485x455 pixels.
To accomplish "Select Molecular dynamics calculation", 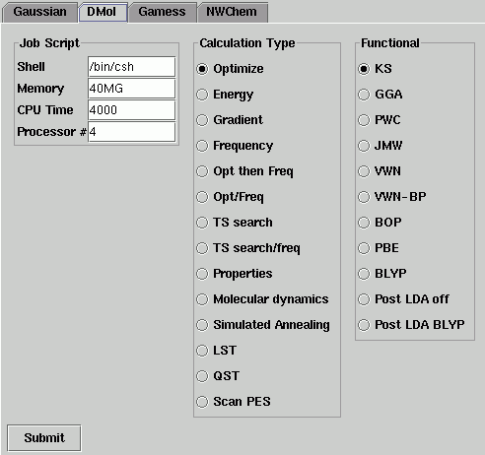I will [x=262, y=299].
